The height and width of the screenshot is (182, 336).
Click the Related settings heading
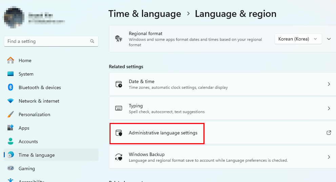126,67
